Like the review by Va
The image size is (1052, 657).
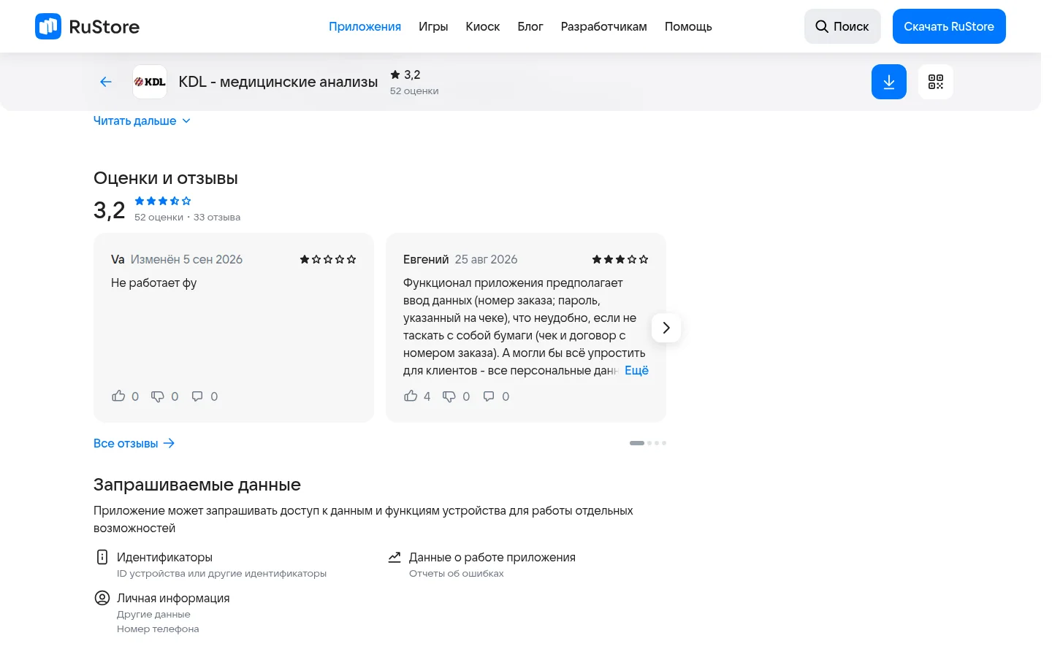point(118,396)
